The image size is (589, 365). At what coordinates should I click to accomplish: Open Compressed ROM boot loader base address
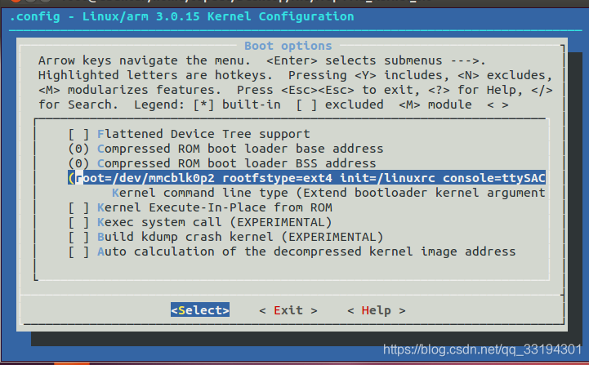tap(225, 149)
